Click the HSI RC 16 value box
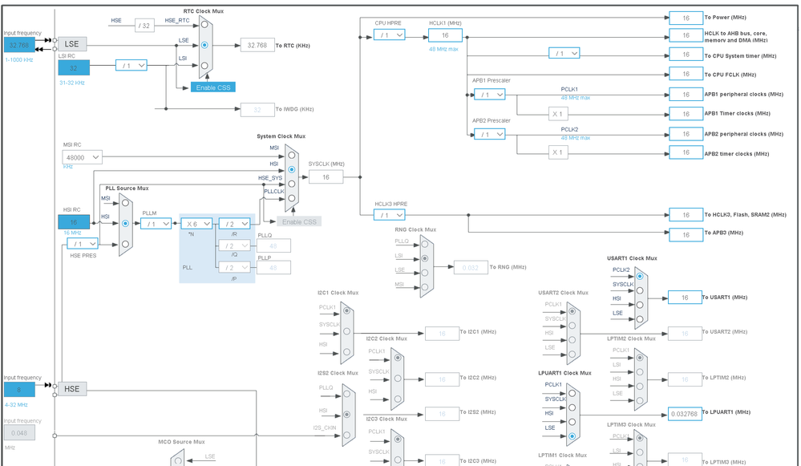The width and height of the screenshot is (801, 466). (74, 221)
